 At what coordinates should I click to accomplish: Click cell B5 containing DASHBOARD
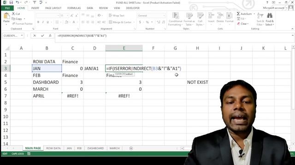[x=47, y=82]
